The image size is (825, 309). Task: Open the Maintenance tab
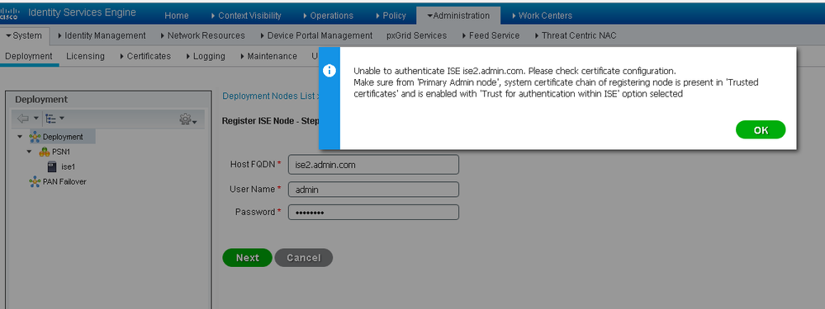coord(268,56)
